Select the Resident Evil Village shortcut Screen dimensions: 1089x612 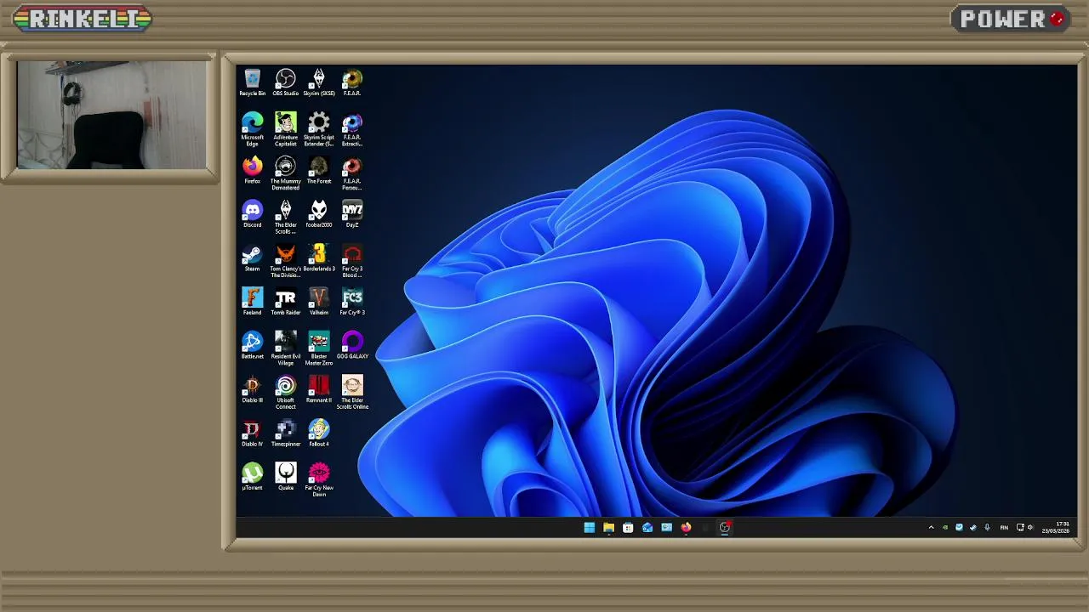point(286,348)
